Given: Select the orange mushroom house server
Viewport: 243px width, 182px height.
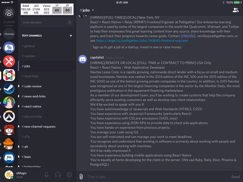Looking at the screenshot, I should [9, 144].
